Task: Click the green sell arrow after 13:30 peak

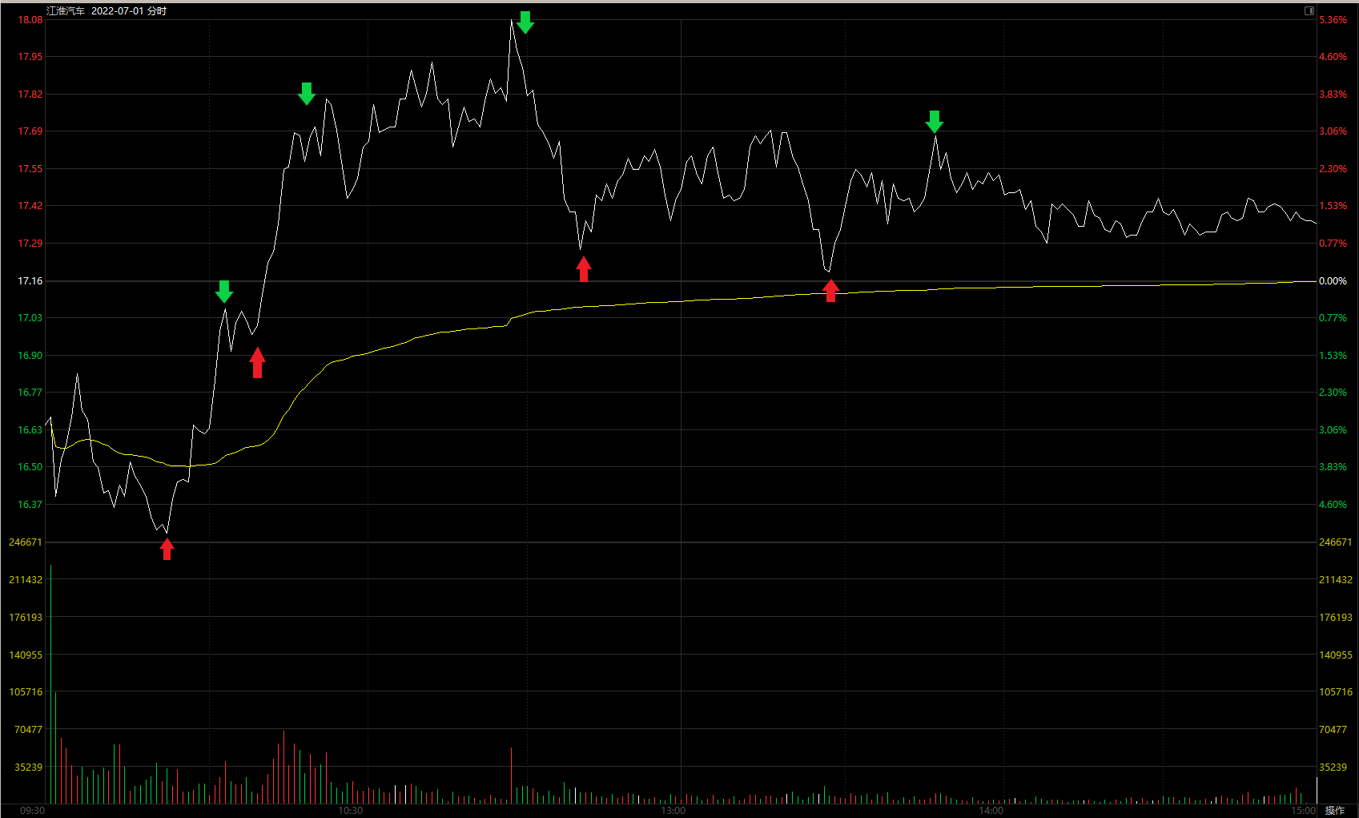Action: click(934, 122)
